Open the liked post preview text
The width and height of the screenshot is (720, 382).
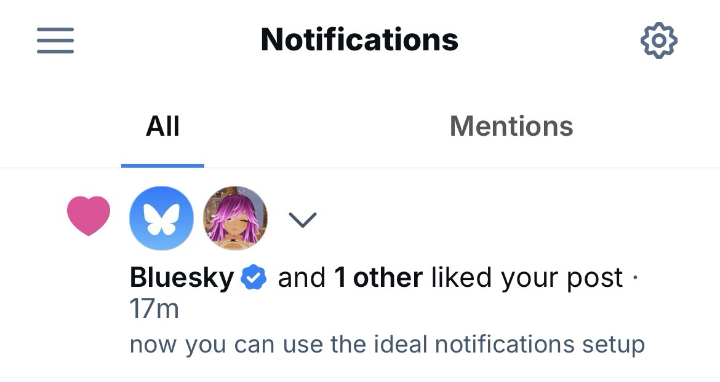point(386,344)
